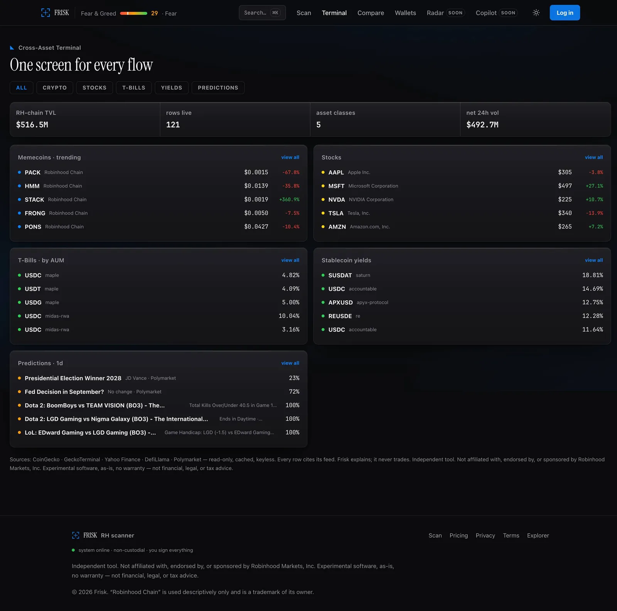Click the Search input field
The height and width of the screenshot is (611, 617).
coord(262,13)
